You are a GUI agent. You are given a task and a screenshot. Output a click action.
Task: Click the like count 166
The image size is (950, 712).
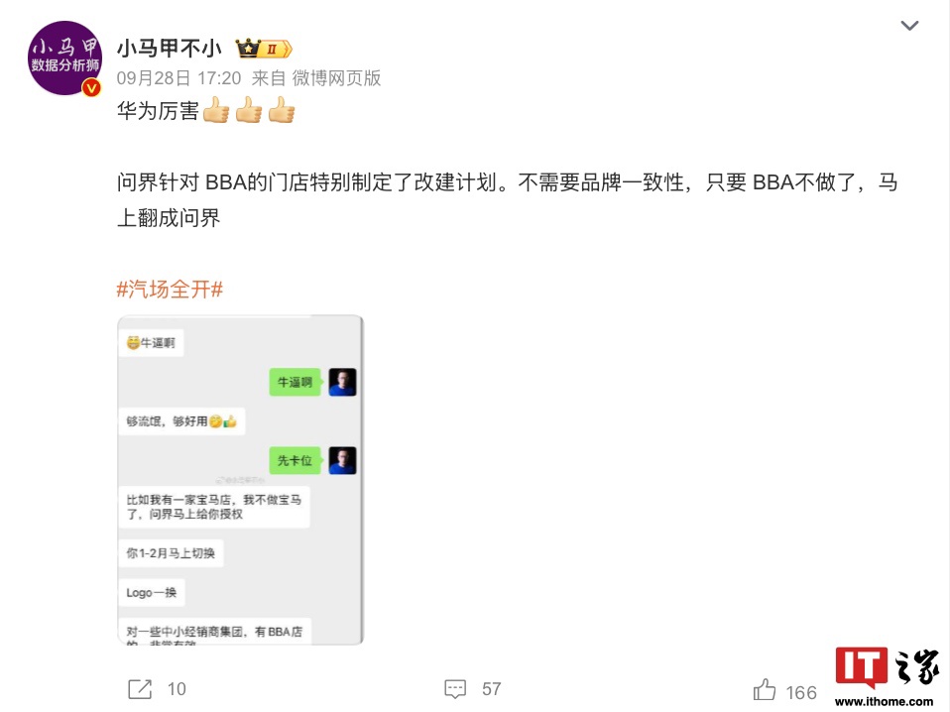pyautogui.click(x=801, y=692)
